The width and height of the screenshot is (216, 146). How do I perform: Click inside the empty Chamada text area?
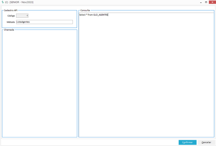coord(39,84)
